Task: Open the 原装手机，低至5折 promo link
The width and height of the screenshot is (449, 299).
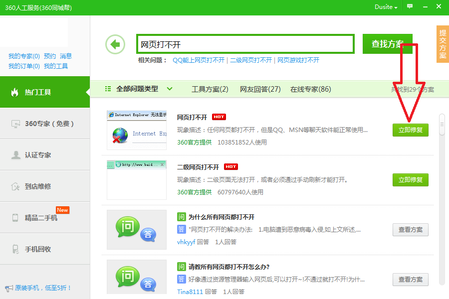Action: 43,288
